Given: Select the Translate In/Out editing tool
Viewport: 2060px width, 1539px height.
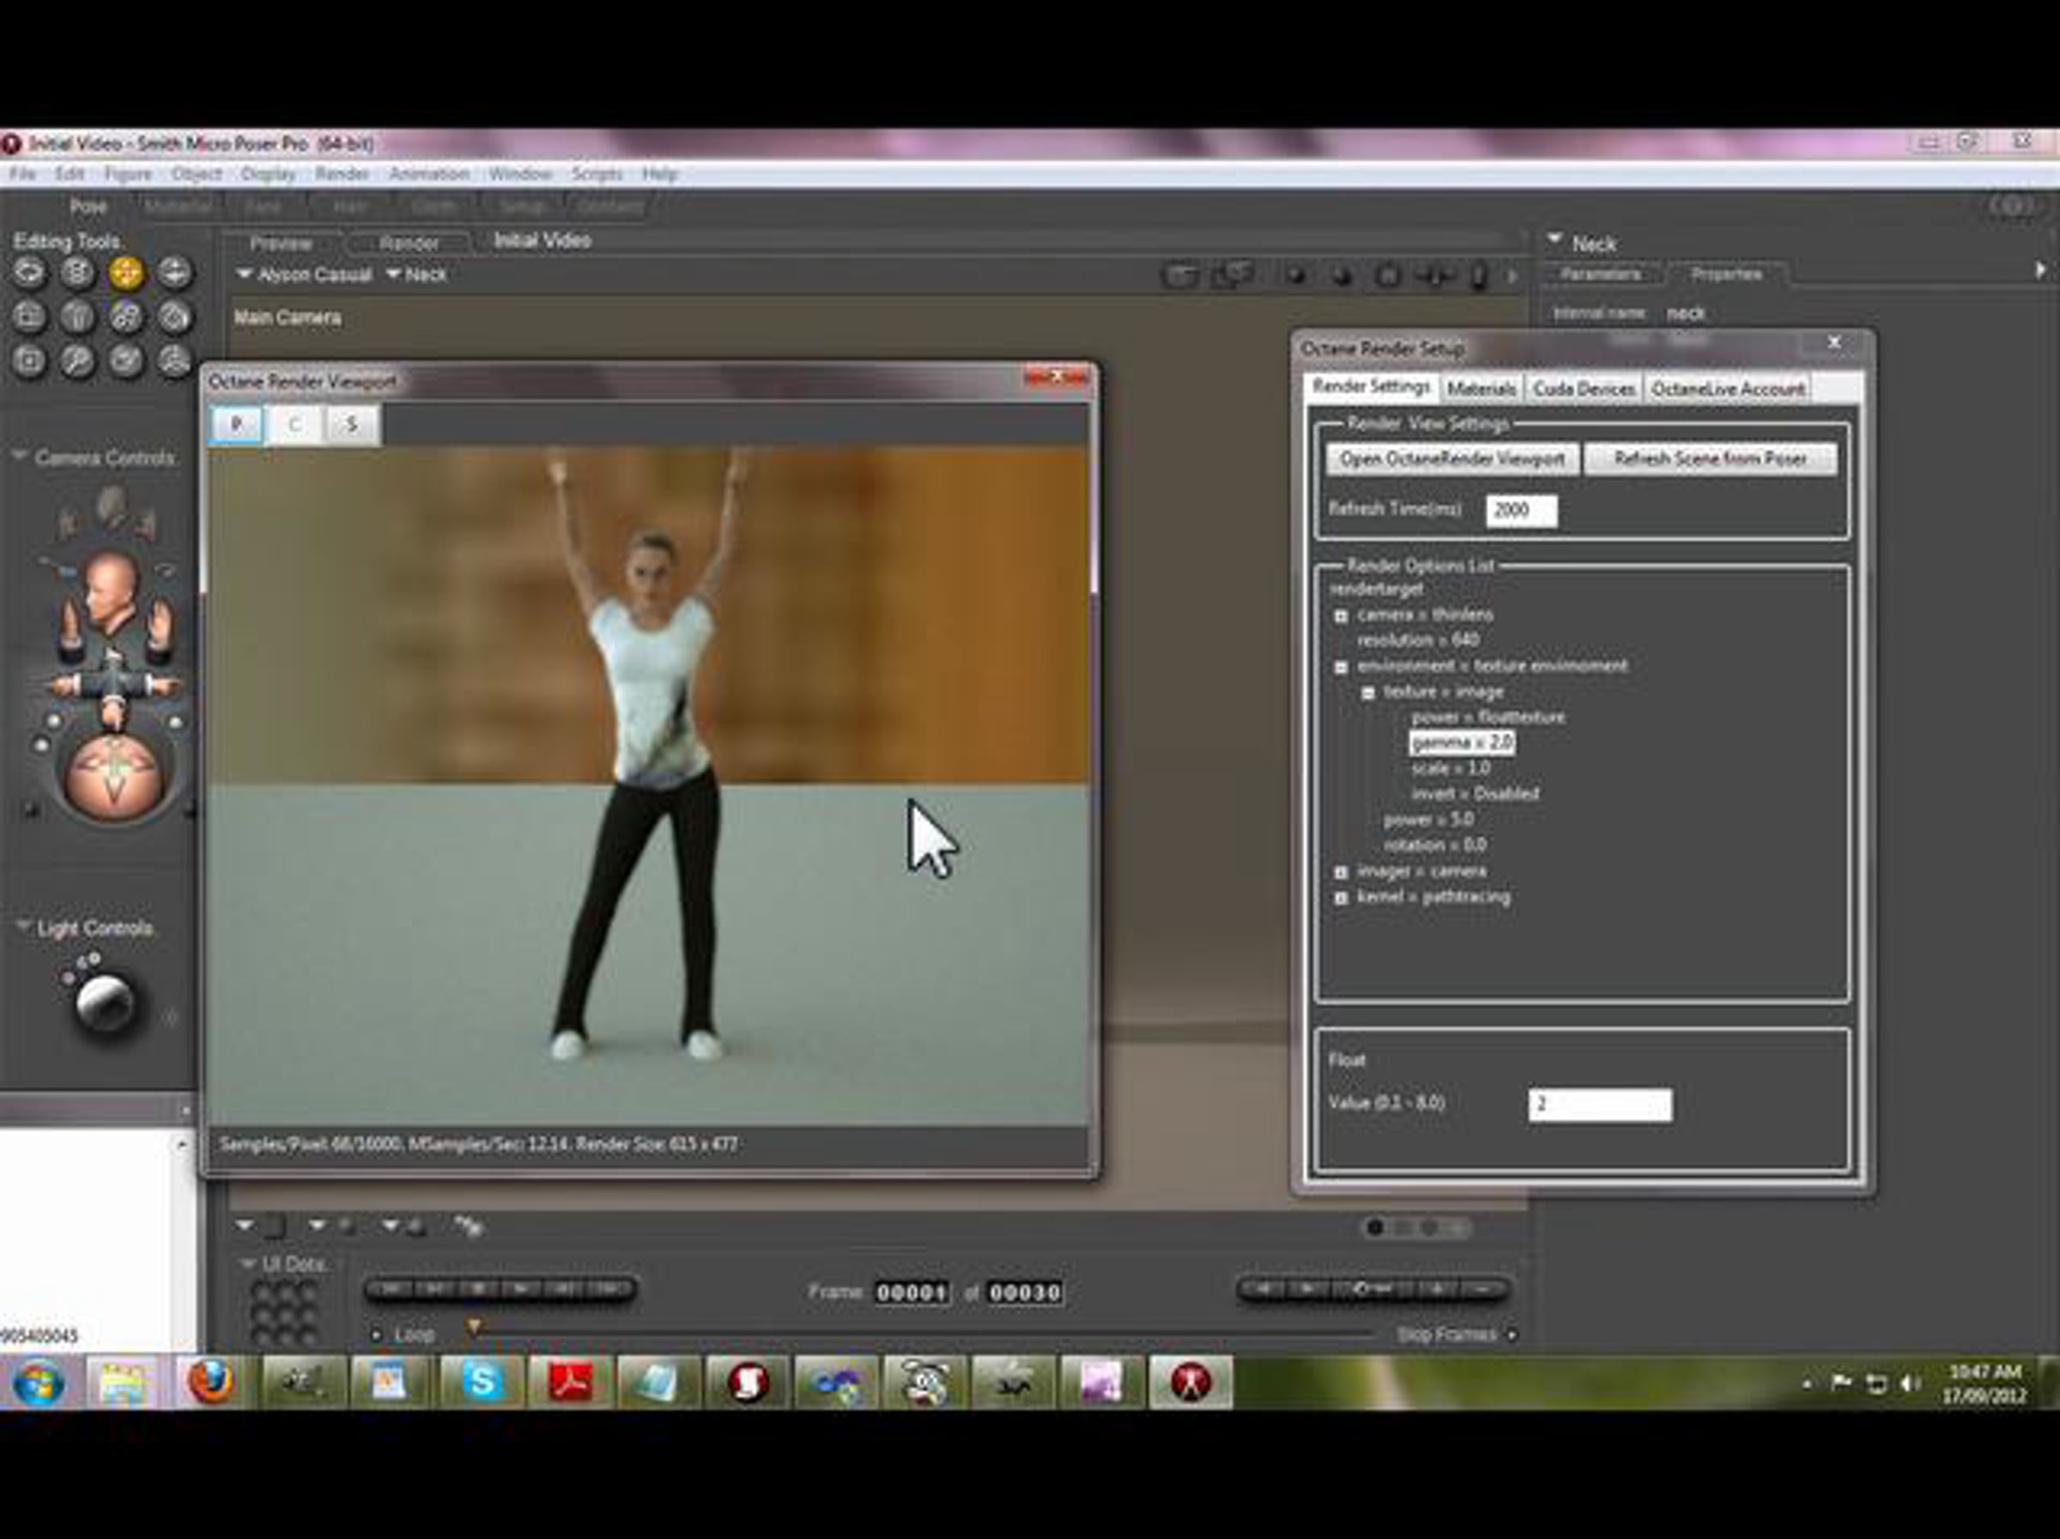Looking at the screenshot, I should tap(174, 273).
